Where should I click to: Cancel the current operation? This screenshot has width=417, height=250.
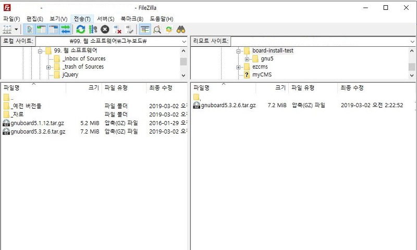click(x=105, y=30)
